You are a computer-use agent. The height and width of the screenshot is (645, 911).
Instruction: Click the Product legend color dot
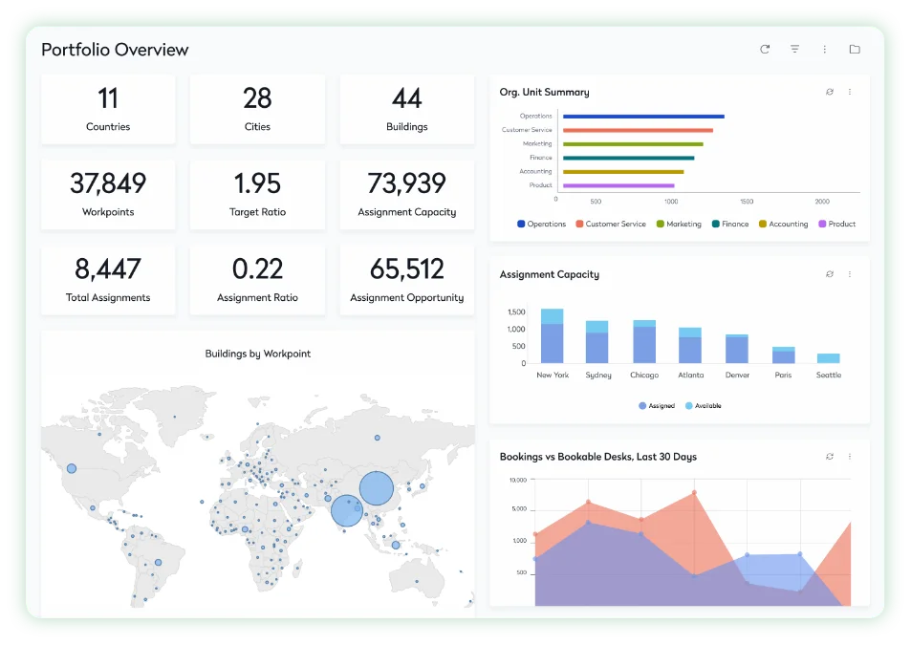coord(822,225)
